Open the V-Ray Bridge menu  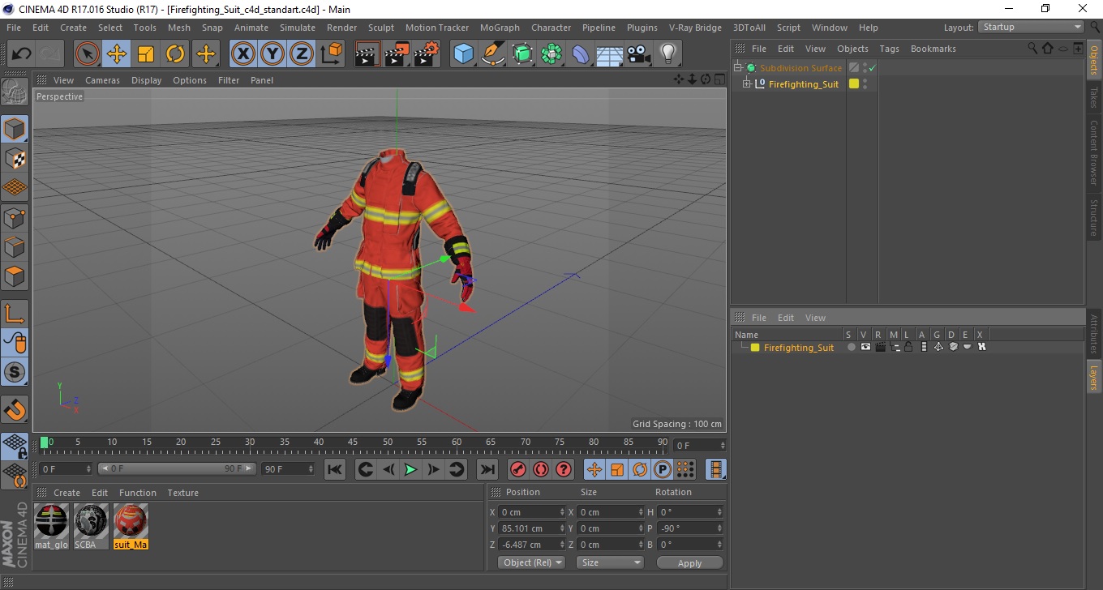(695, 28)
